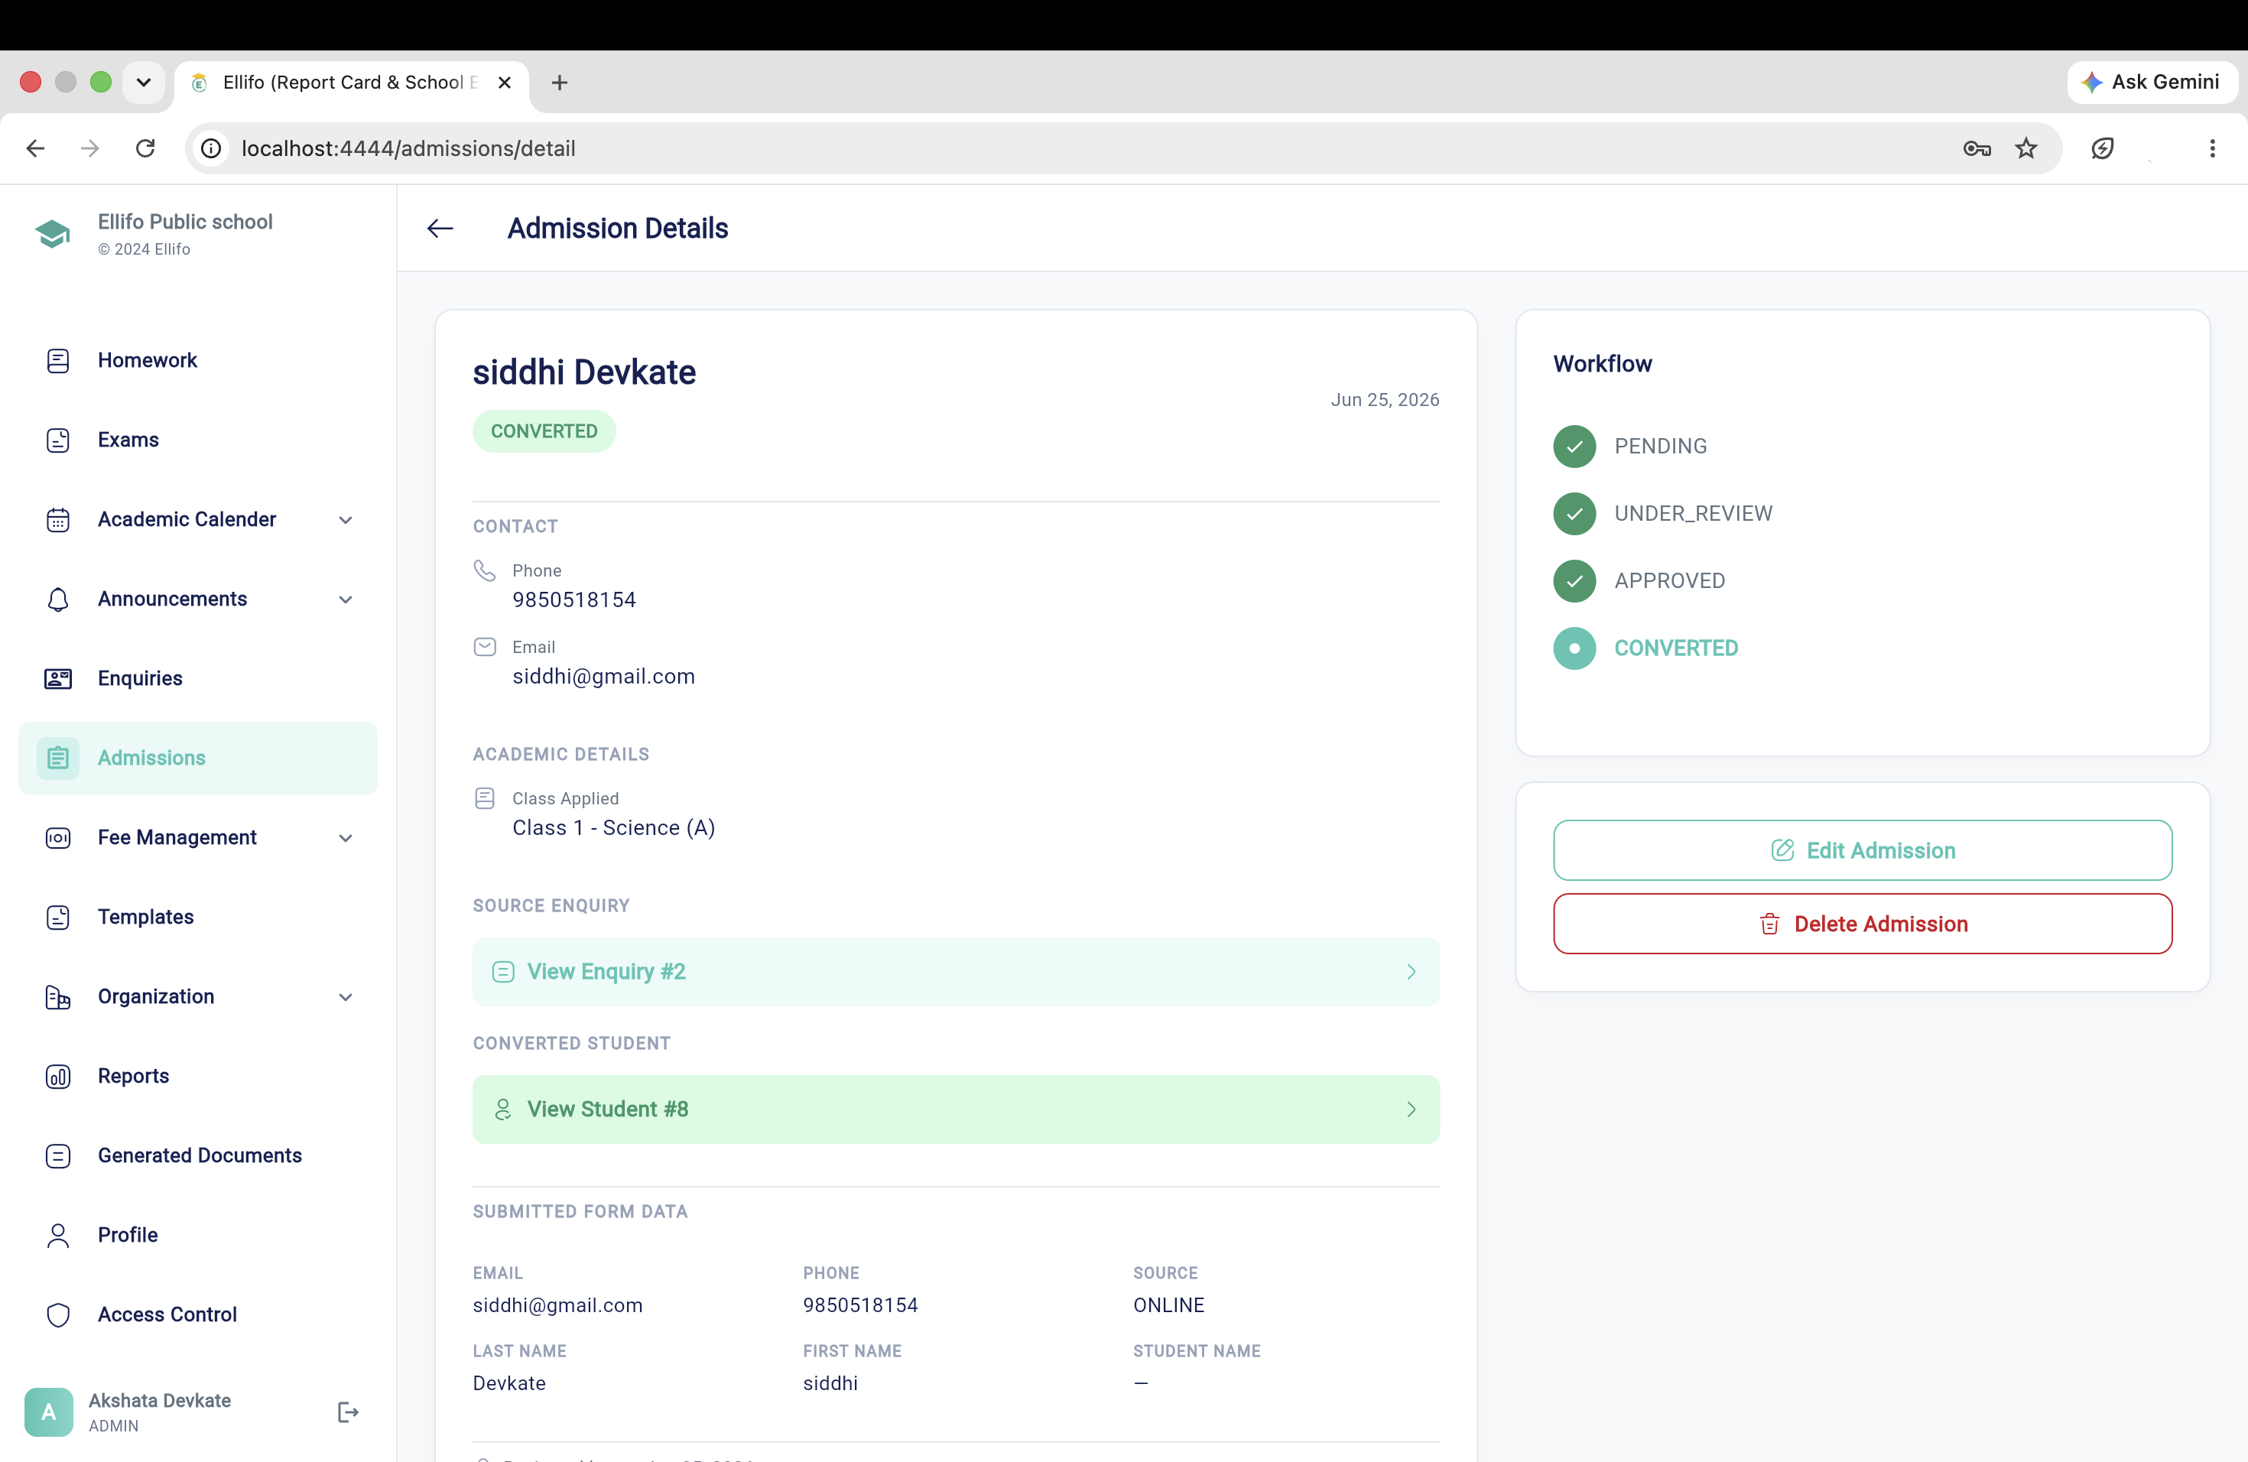Image resolution: width=2248 pixels, height=1462 pixels.
Task: Open a new browser tab
Action: click(x=559, y=83)
